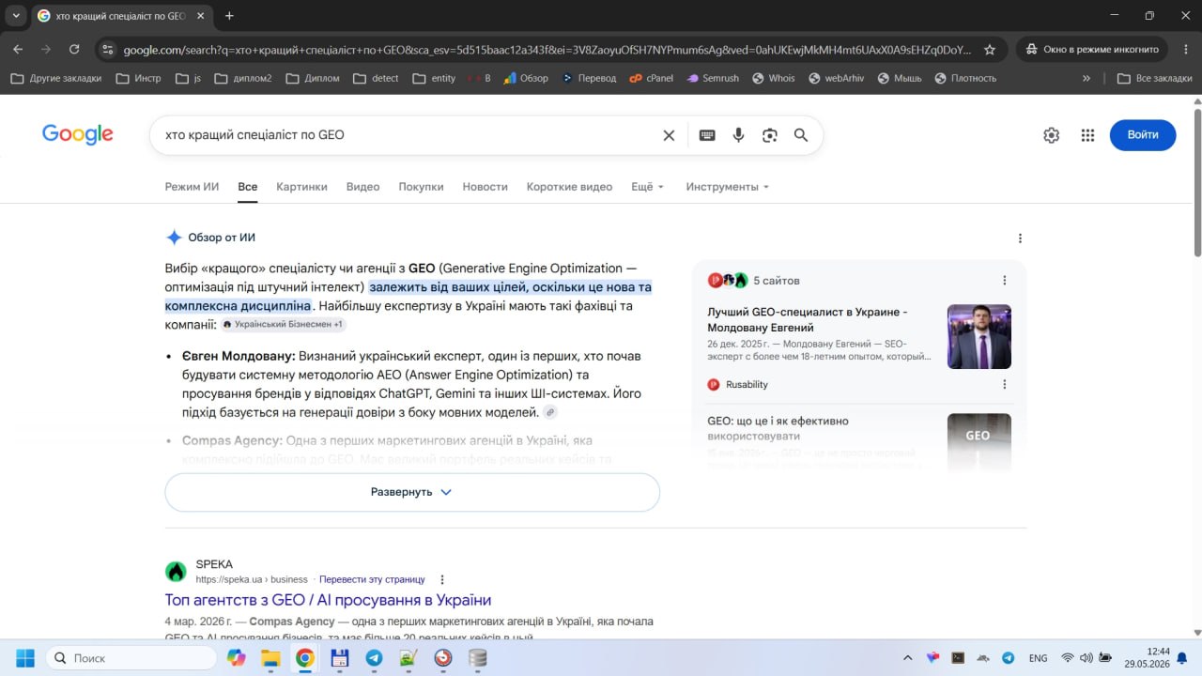Viewport: 1202px width, 676px height.
Task: Open Google quick settings gear
Action: click(1051, 135)
